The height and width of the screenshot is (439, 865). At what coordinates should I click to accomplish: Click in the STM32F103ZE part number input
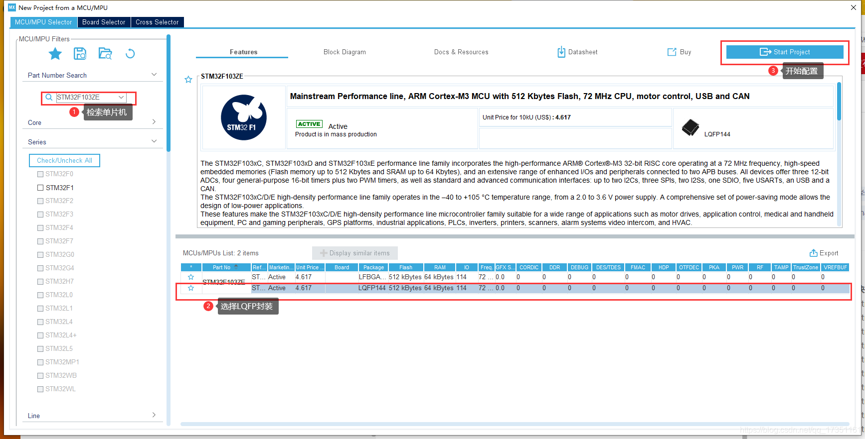(x=86, y=97)
